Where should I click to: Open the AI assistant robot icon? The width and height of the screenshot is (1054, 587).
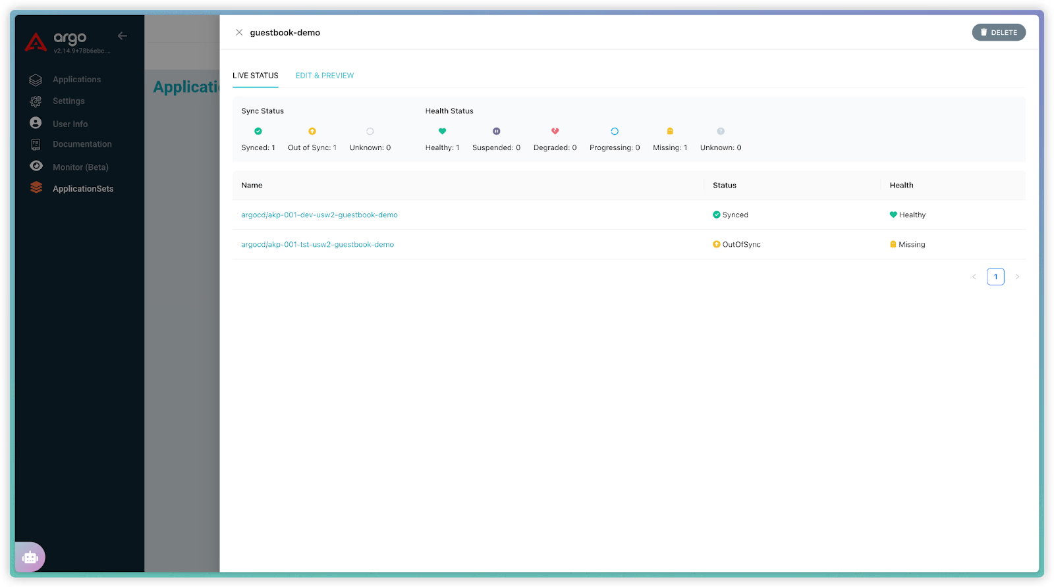coord(30,557)
